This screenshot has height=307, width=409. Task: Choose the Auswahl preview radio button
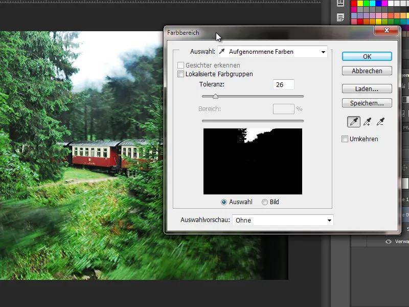tap(224, 202)
